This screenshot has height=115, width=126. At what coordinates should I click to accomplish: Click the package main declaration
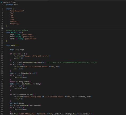[x=12, y=5]
